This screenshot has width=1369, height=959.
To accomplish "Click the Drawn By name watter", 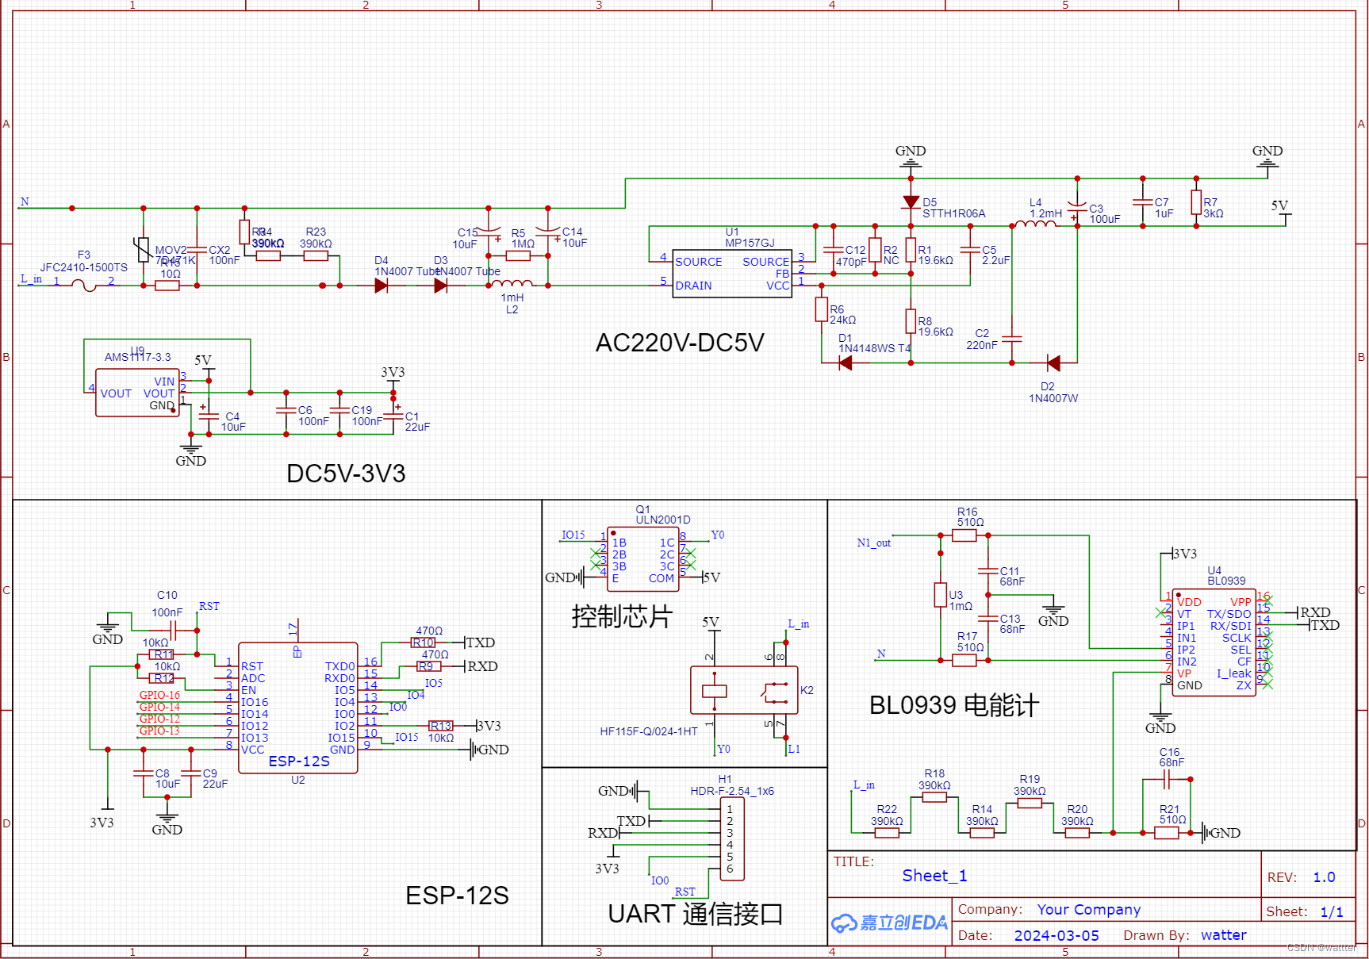I will (x=1224, y=935).
